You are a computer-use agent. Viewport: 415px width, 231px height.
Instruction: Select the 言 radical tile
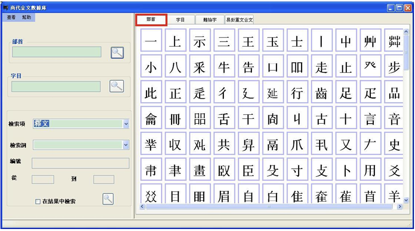(x=370, y=118)
